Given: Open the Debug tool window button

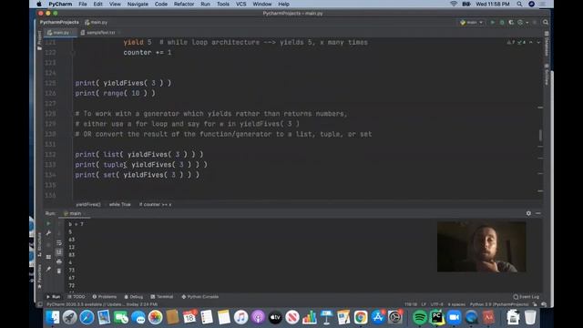Looking at the screenshot, I should click(134, 297).
